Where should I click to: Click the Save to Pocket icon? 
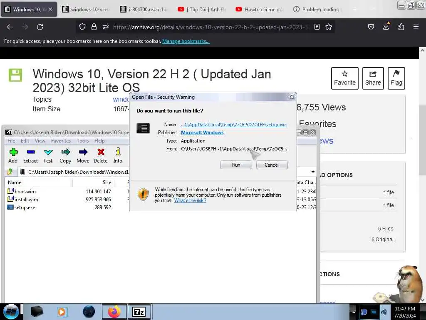[x=371, y=27]
